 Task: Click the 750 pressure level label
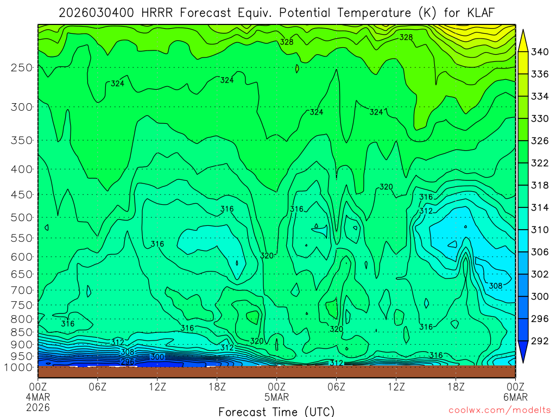tap(21, 305)
